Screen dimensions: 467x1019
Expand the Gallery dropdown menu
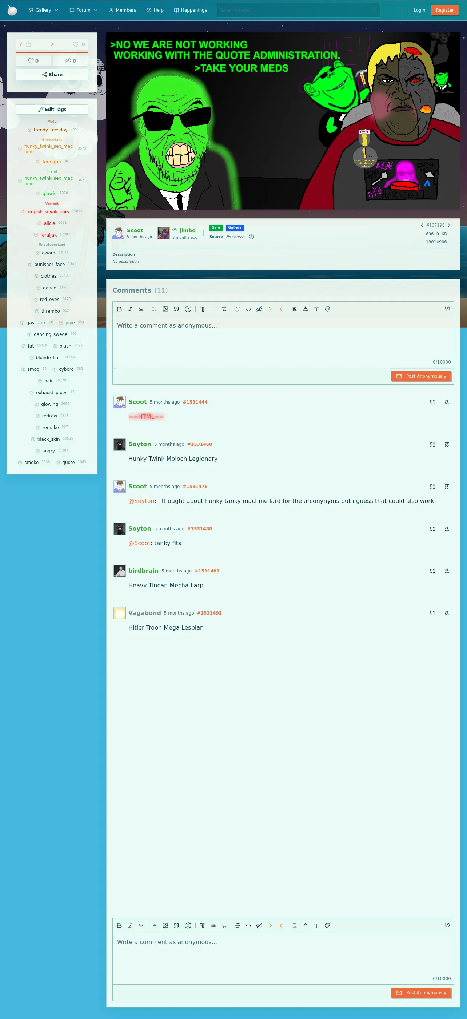(44, 10)
